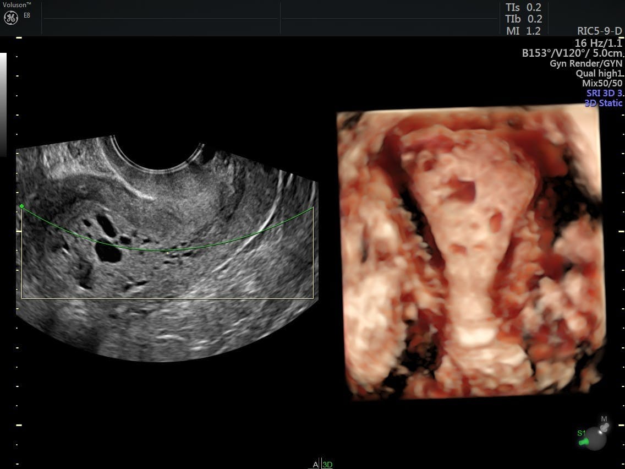
Task: Click the 3D orientation sphere icon
Action: [595, 439]
